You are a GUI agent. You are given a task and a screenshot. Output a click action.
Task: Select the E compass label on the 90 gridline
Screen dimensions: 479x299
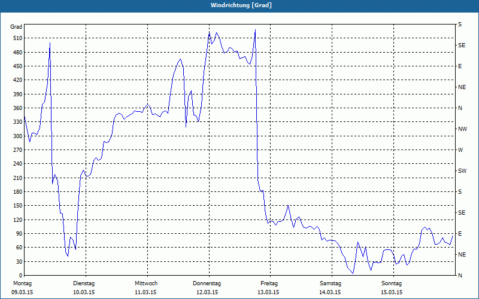coord(460,234)
